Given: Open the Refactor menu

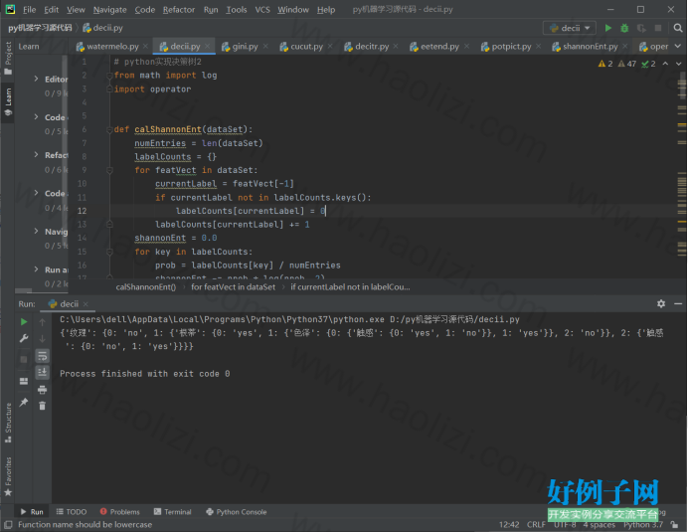Looking at the screenshot, I should pyautogui.click(x=179, y=10).
